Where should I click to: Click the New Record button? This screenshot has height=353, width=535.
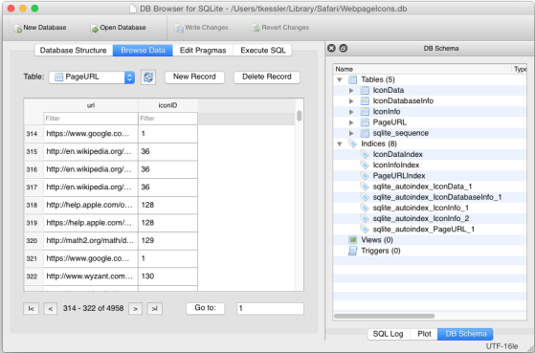[194, 77]
